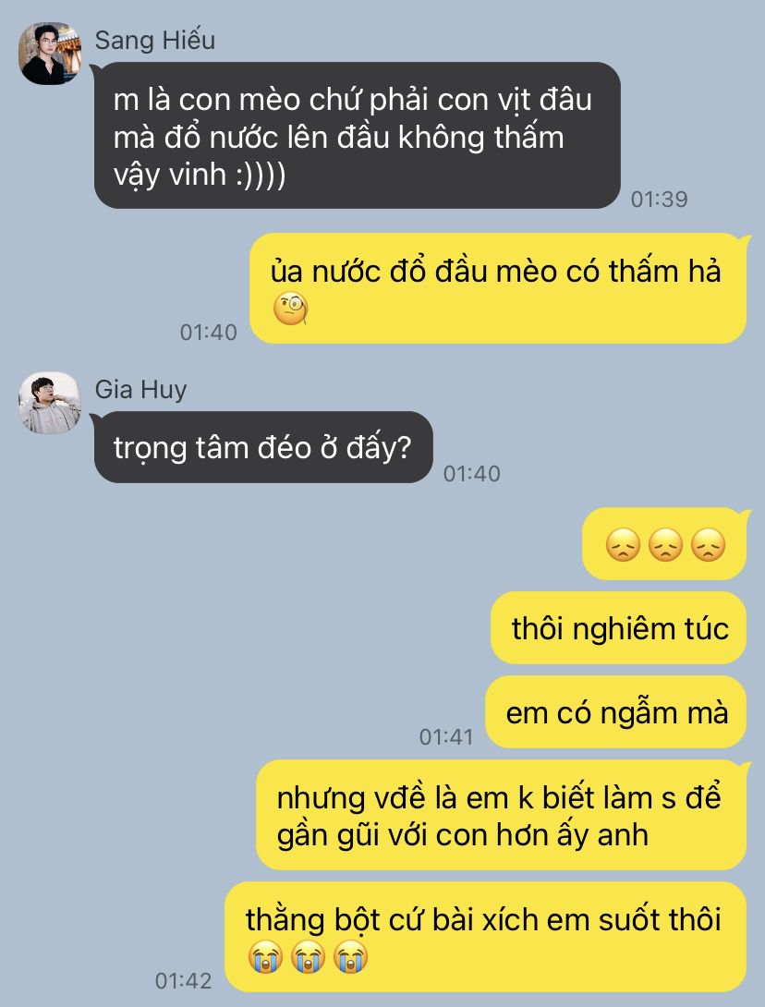Screen dimensions: 765x1007
Task: Select the 'trọng tâm đéo ở đấy?' bubble
Action: 263,447
